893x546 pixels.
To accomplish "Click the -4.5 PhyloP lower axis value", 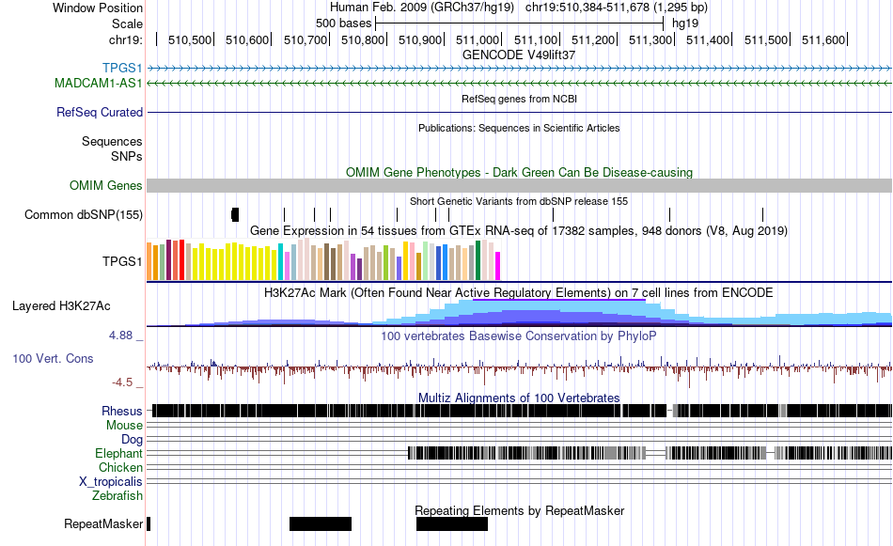I will [x=122, y=382].
